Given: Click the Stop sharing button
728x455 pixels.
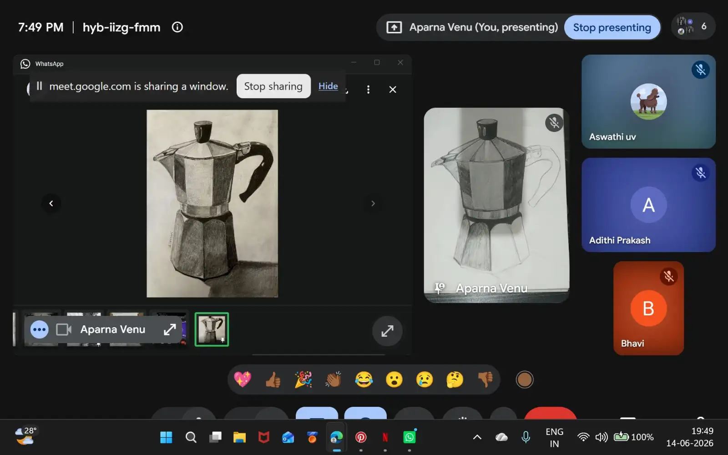Looking at the screenshot, I should click(x=273, y=86).
